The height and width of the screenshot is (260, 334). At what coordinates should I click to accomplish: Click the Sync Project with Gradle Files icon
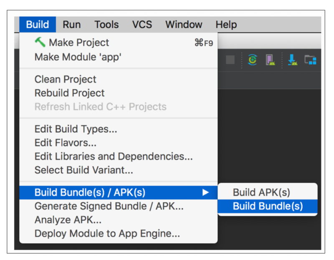253,59
